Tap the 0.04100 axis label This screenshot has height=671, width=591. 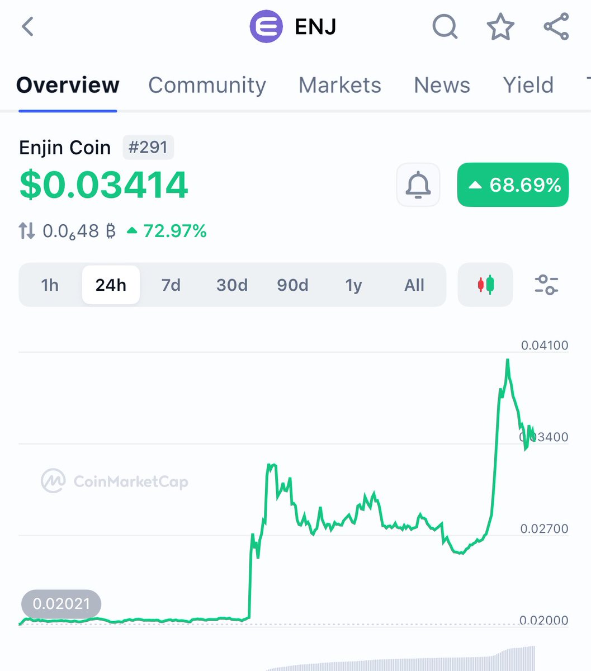[545, 346]
